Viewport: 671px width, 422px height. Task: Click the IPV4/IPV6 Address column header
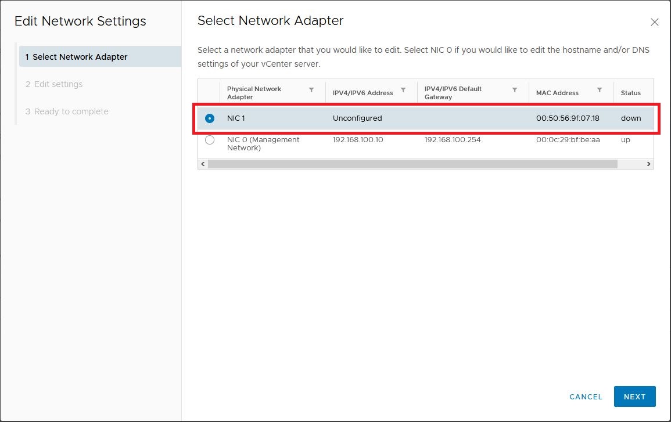tap(363, 93)
